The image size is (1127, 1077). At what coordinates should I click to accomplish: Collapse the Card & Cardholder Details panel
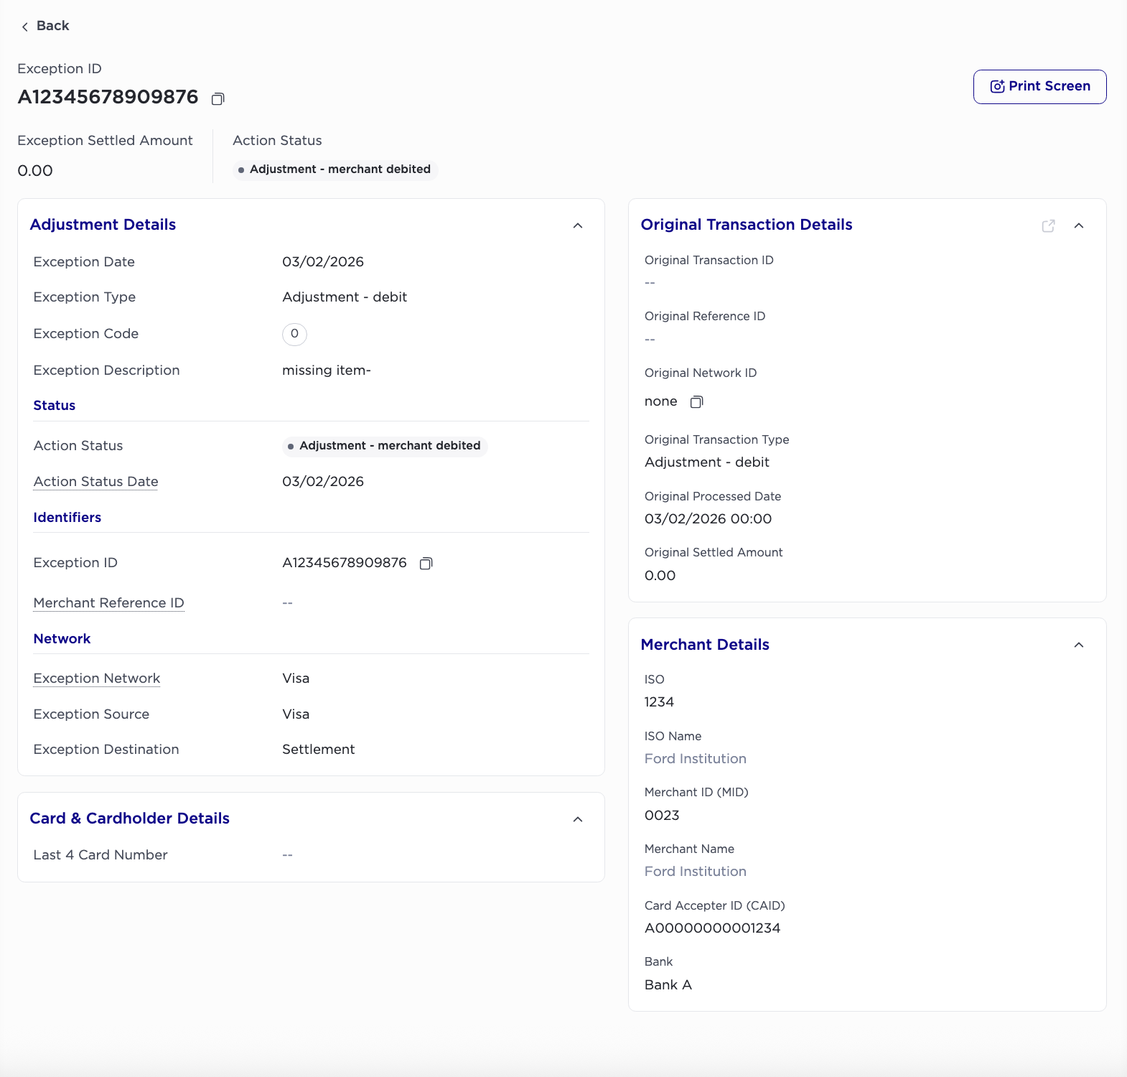click(578, 820)
